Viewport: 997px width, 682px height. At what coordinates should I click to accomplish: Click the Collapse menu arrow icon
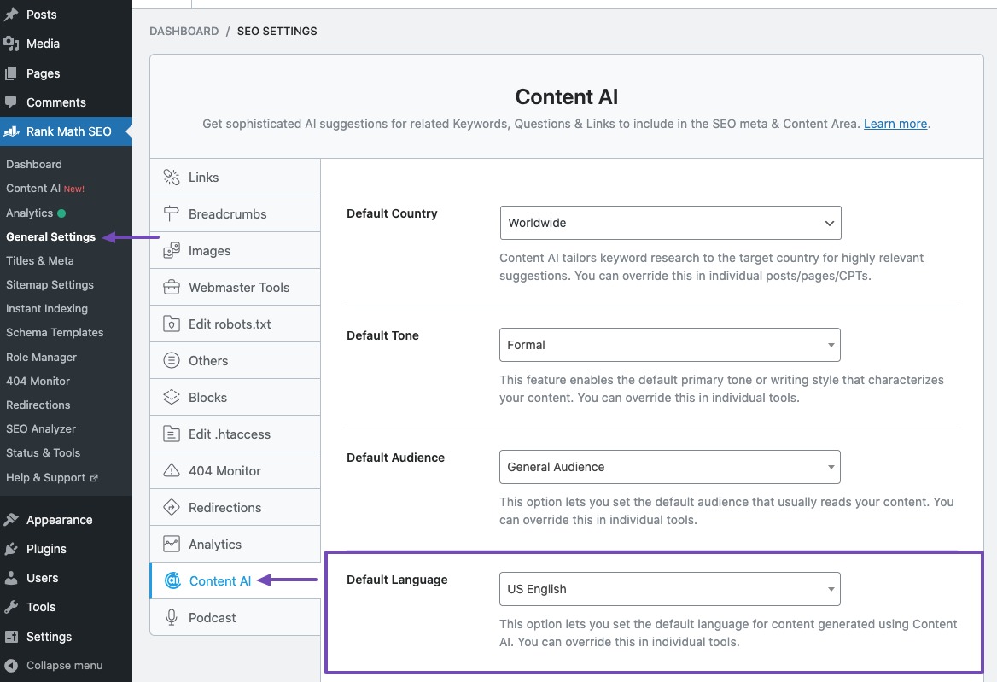click(x=11, y=666)
